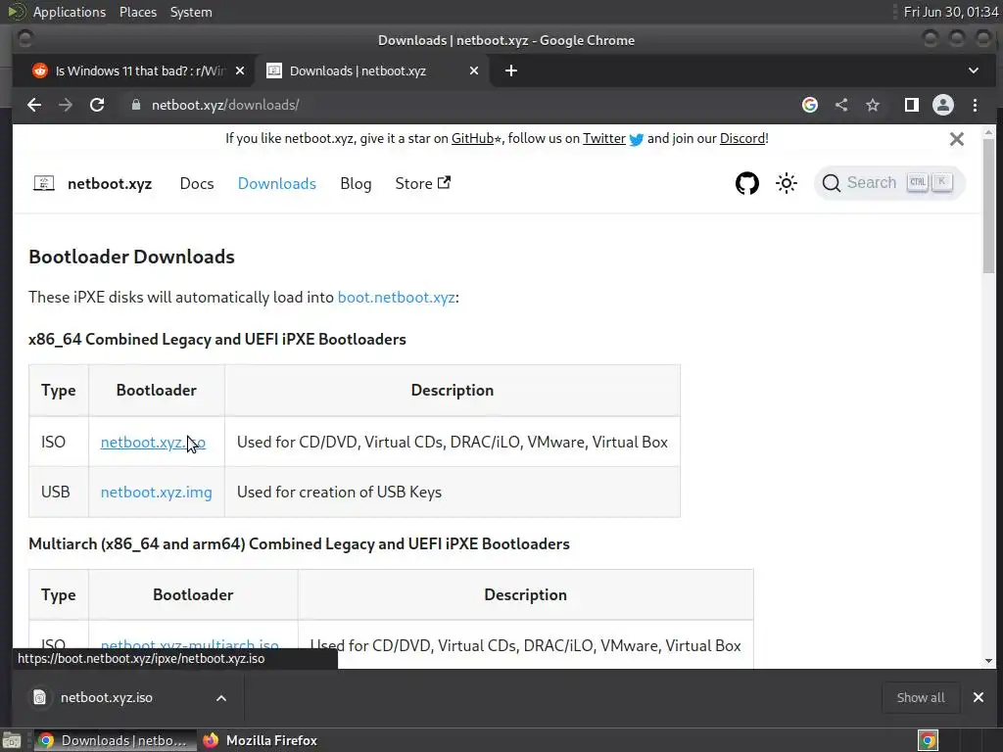Image resolution: width=1003 pixels, height=752 pixels.
Task: Open the Blog navigation item
Action: (x=356, y=183)
